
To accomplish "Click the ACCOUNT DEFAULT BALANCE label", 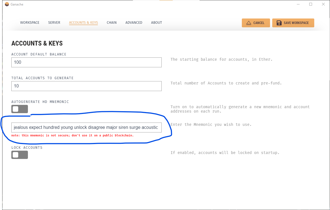I will (39, 54).
